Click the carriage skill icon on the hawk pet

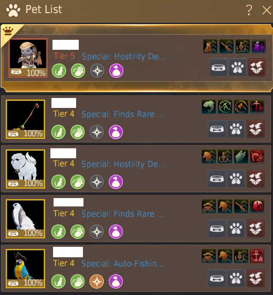point(209,206)
